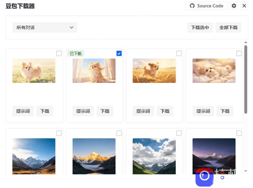Expand the 所有对话 dropdown
253x188 pixels.
coord(45,27)
